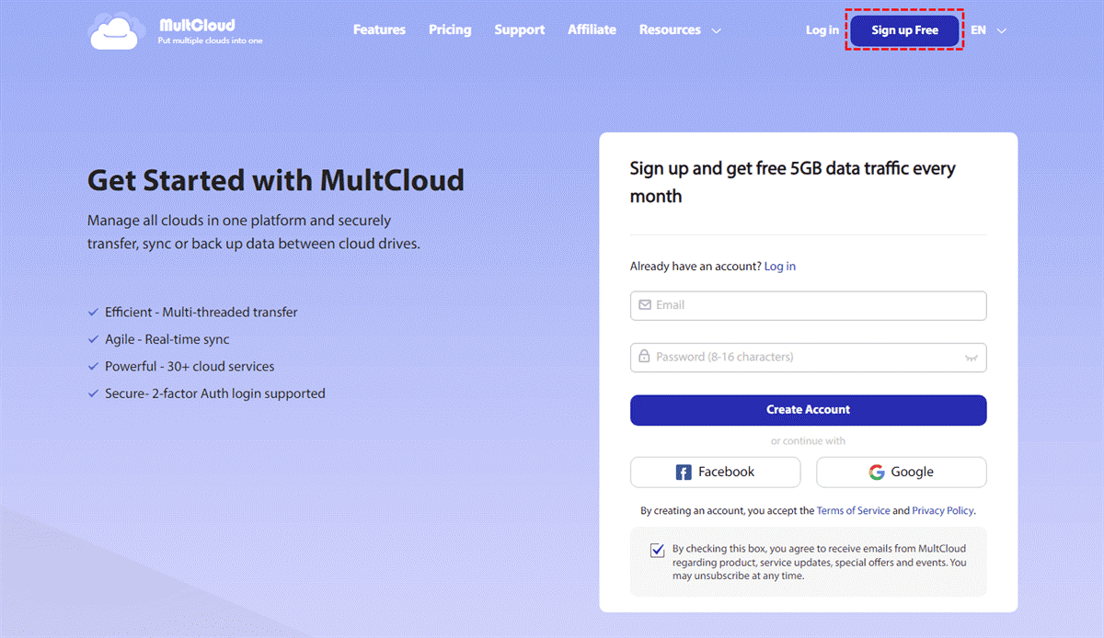Viewport: 1104px width, 638px height.
Task: Uncheck the email updates consent checkbox
Action: [x=657, y=550]
